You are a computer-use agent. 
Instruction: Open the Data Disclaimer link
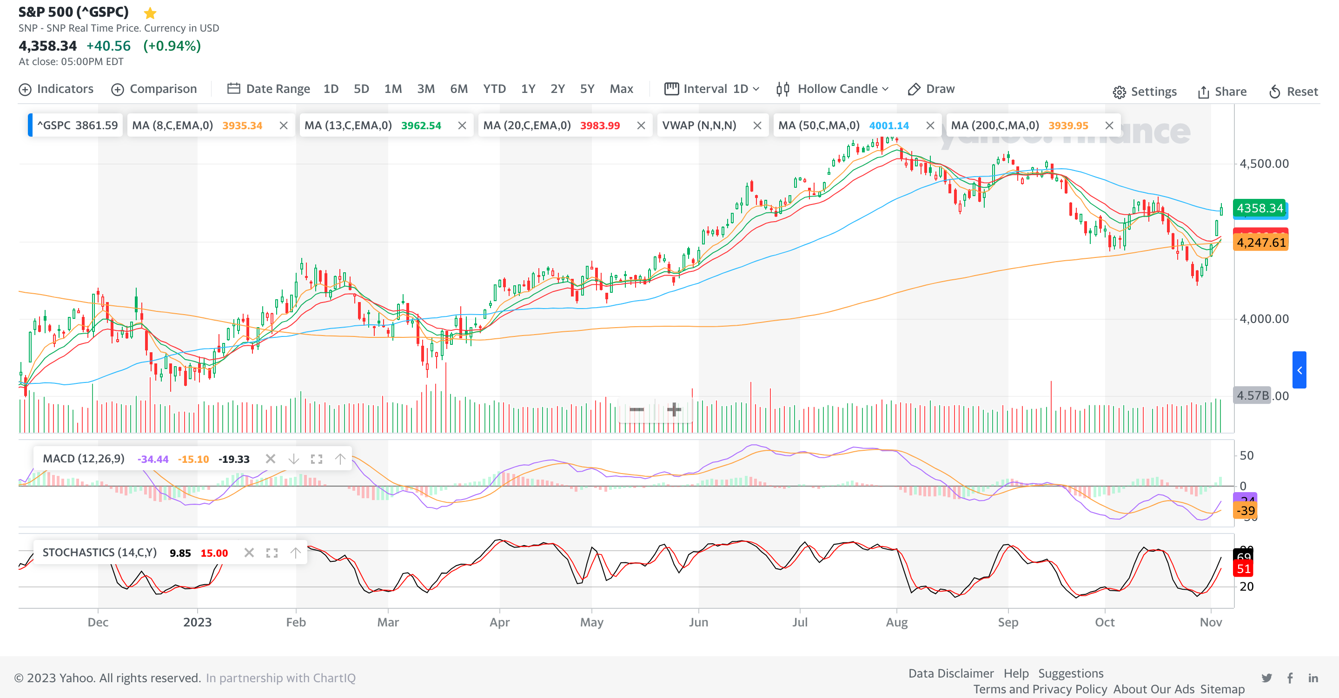[x=950, y=673]
